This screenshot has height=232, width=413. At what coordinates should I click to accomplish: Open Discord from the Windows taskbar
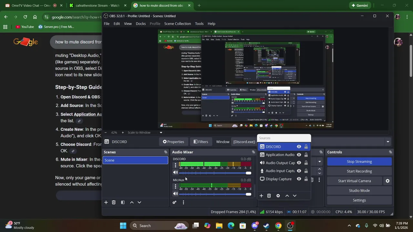[x=255, y=226]
